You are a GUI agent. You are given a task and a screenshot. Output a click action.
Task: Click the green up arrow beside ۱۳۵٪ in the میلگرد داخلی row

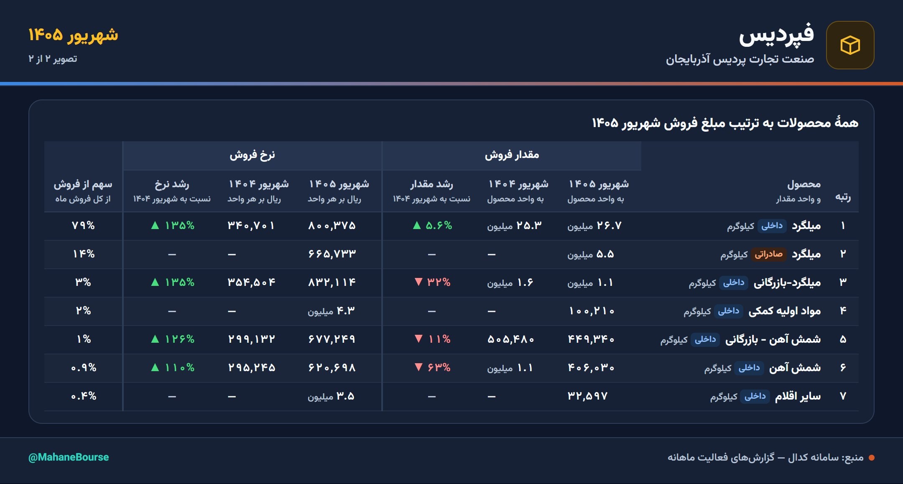click(x=155, y=225)
